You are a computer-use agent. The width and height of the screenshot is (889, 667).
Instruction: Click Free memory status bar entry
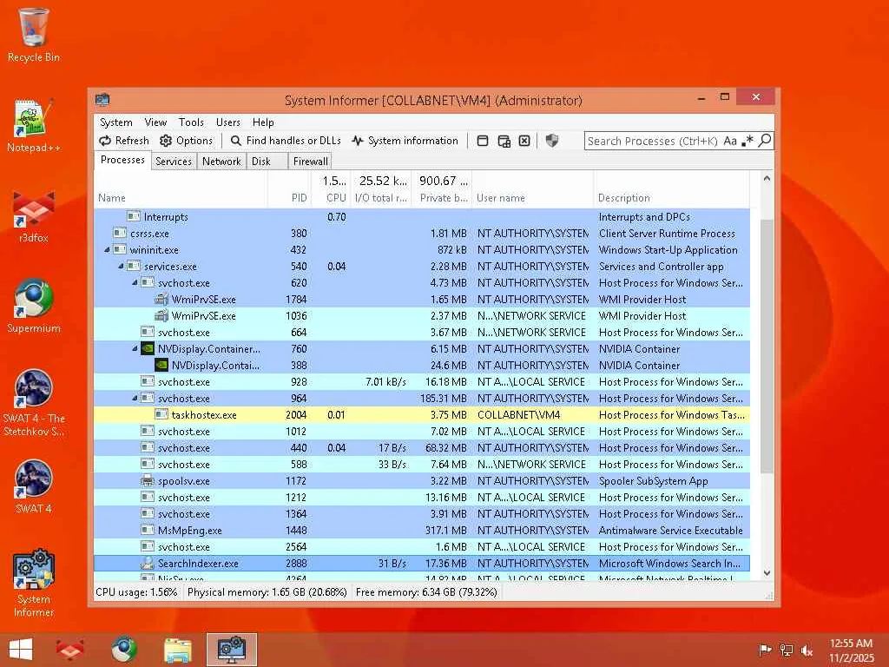coord(426,592)
